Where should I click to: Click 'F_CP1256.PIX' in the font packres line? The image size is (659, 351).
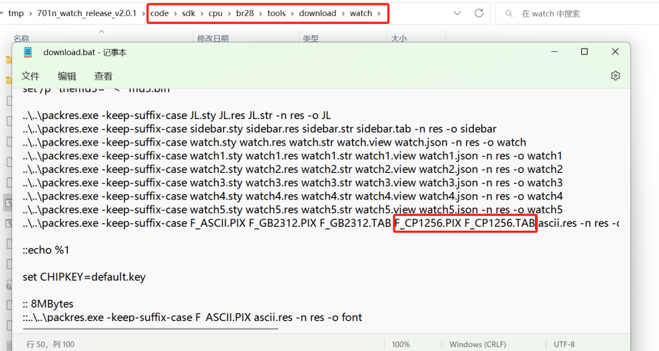428,223
